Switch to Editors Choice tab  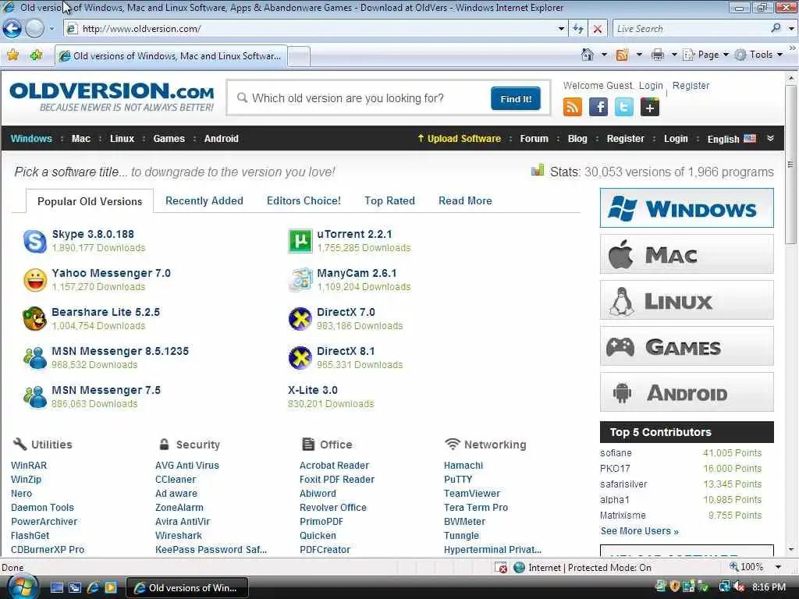click(x=304, y=200)
